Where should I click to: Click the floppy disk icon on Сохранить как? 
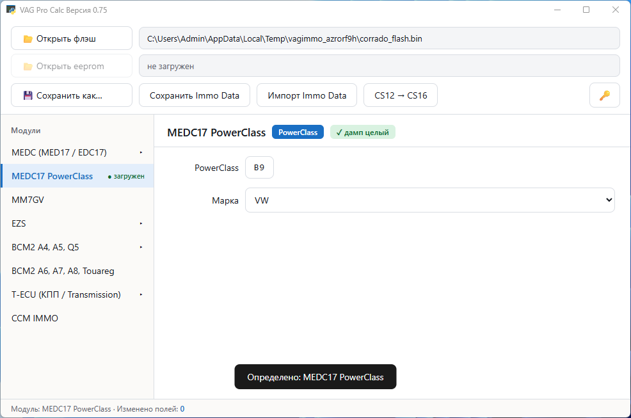point(28,95)
